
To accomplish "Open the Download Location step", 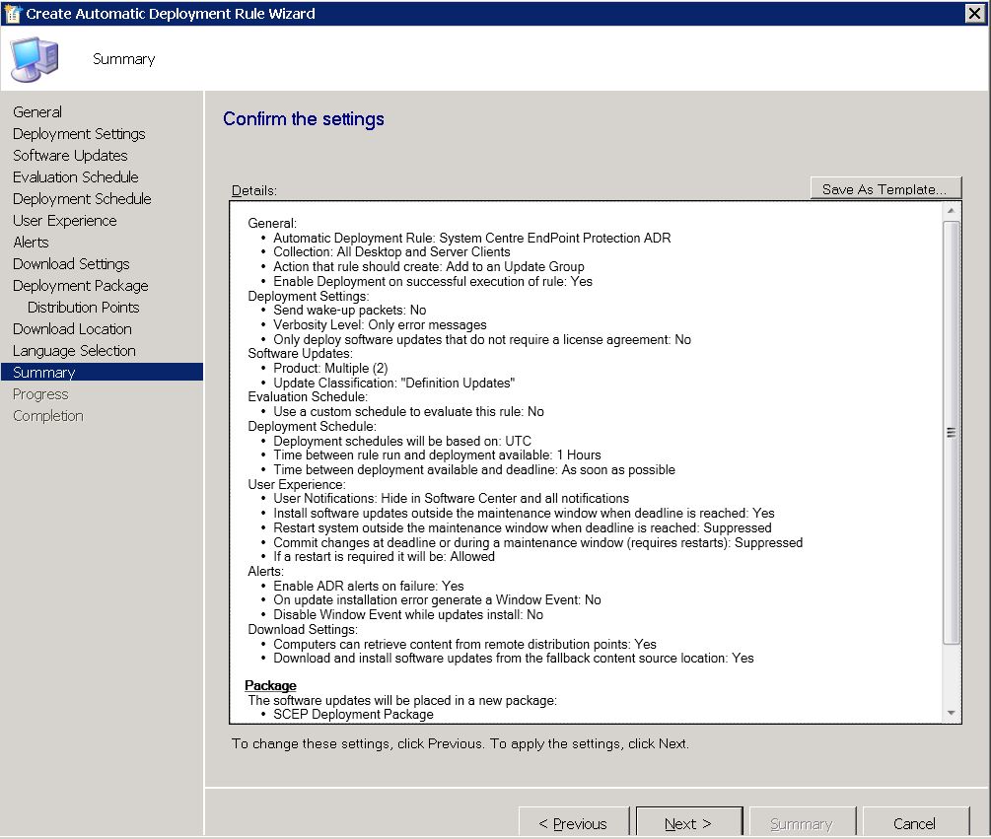I will tap(72, 329).
